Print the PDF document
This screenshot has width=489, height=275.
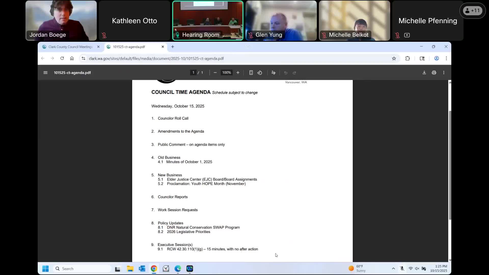(434, 73)
